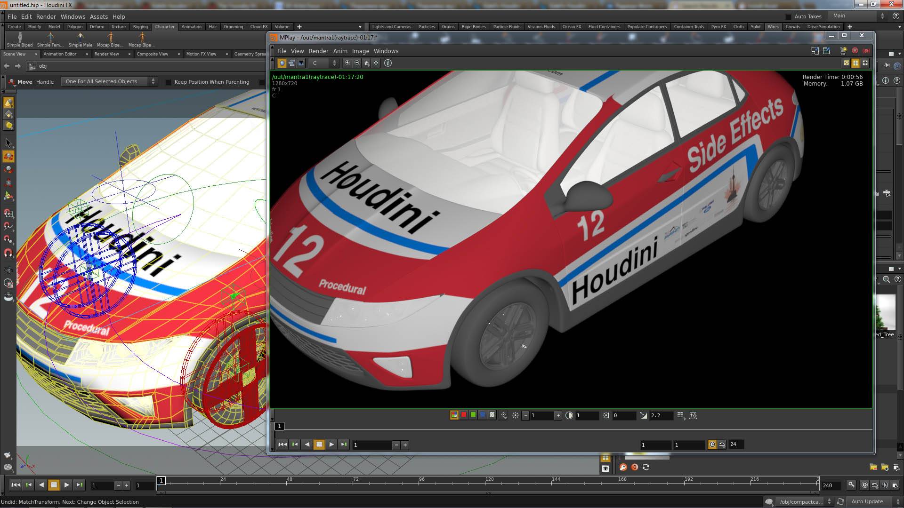Click zoom out magnifier in MPlay toolbar
This screenshot has height=508, width=904.
click(x=357, y=63)
